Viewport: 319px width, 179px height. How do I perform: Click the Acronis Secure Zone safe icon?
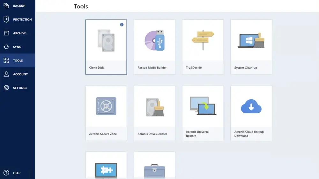click(106, 106)
